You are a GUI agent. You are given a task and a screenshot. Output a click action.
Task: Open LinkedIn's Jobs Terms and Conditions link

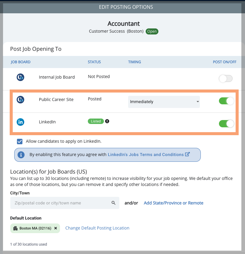(146, 155)
